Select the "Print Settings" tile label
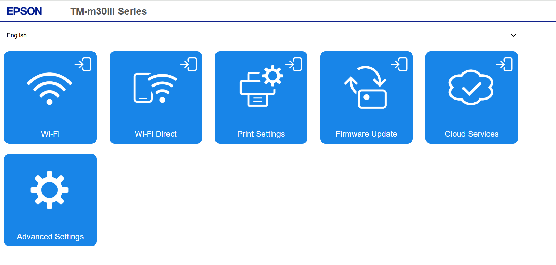This screenshot has height=265, width=556. (x=261, y=134)
